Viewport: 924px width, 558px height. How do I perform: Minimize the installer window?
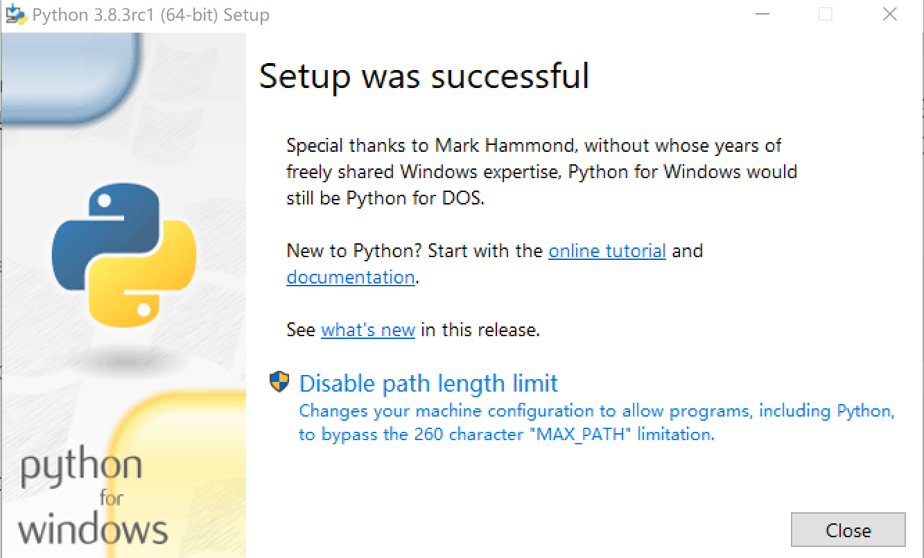tap(762, 14)
